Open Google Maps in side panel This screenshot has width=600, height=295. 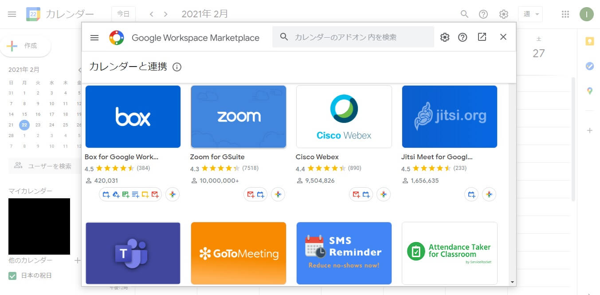tap(589, 91)
